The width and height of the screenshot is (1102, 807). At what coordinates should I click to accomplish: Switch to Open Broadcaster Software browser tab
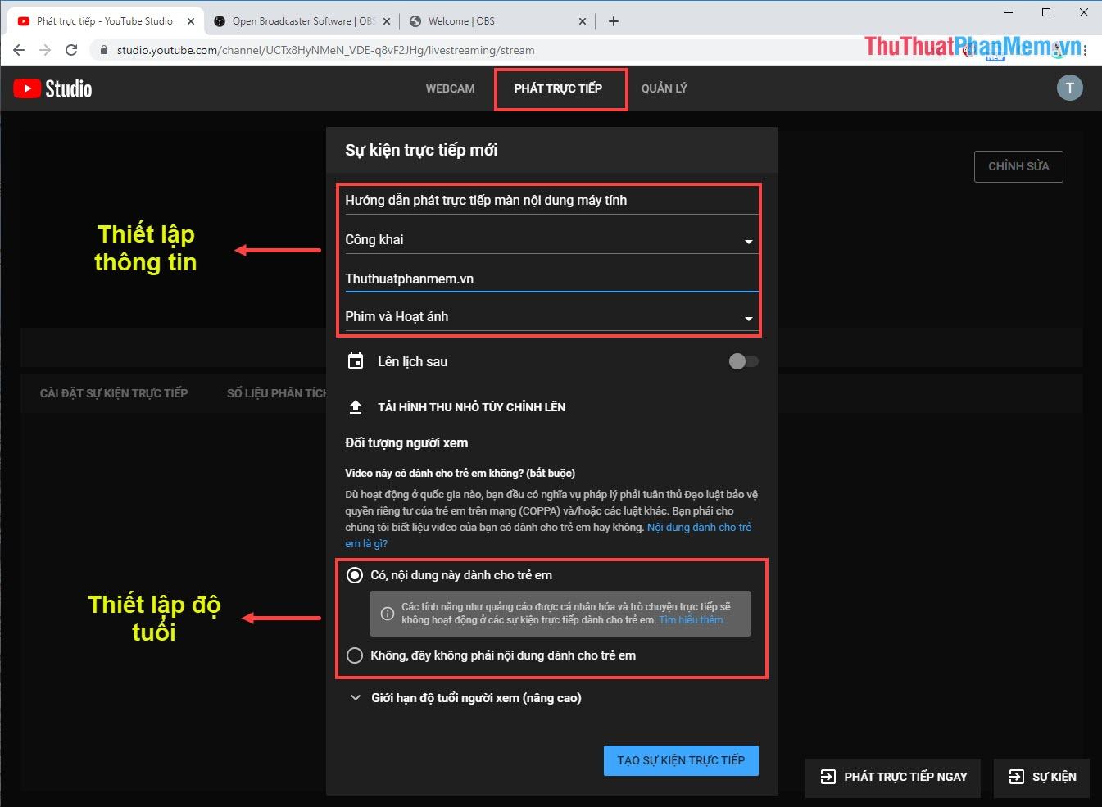click(x=302, y=21)
